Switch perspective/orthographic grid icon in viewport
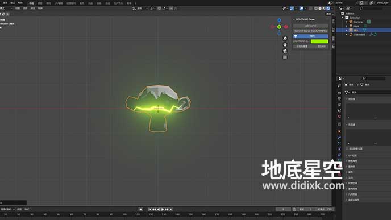391x220 pixels. tap(285, 57)
